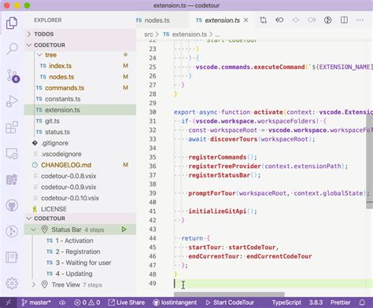Open the .vscodeignore file
Screen dimensions: 373x308
tap(61, 154)
